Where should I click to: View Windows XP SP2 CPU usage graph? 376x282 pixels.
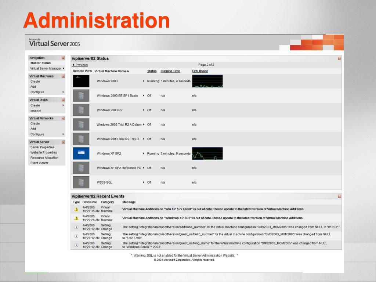(x=207, y=153)
